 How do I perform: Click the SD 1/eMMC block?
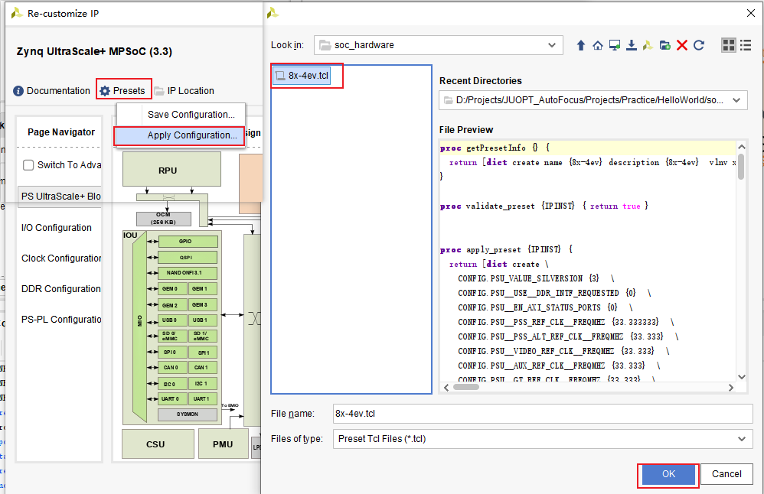[203, 336]
